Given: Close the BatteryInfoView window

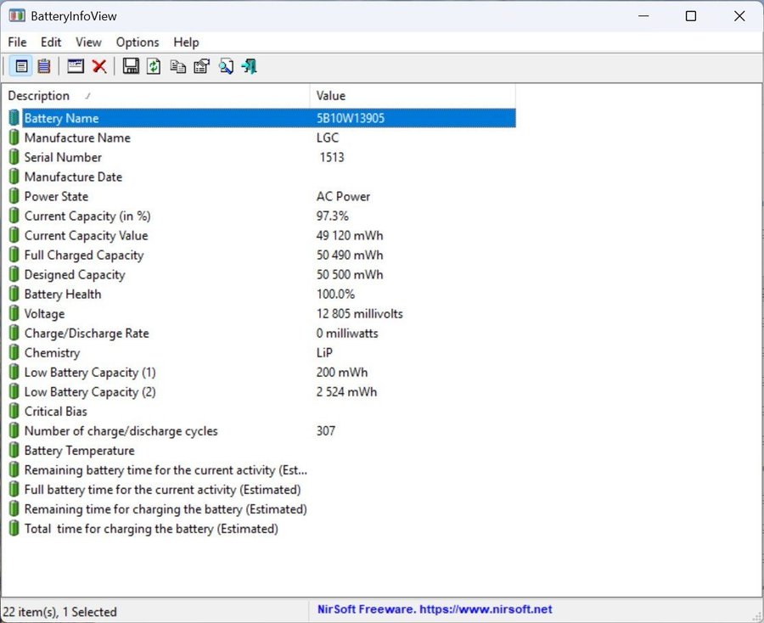Looking at the screenshot, I should (739, 15).
